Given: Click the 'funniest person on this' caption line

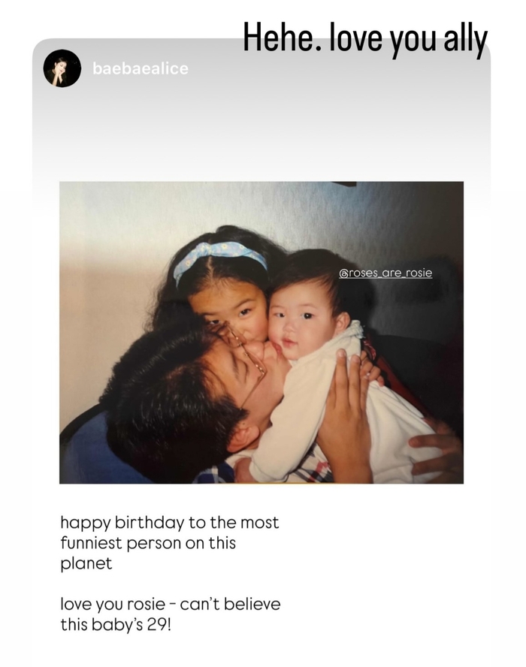Looking at the screenshot, I should (x=148, y=543).
